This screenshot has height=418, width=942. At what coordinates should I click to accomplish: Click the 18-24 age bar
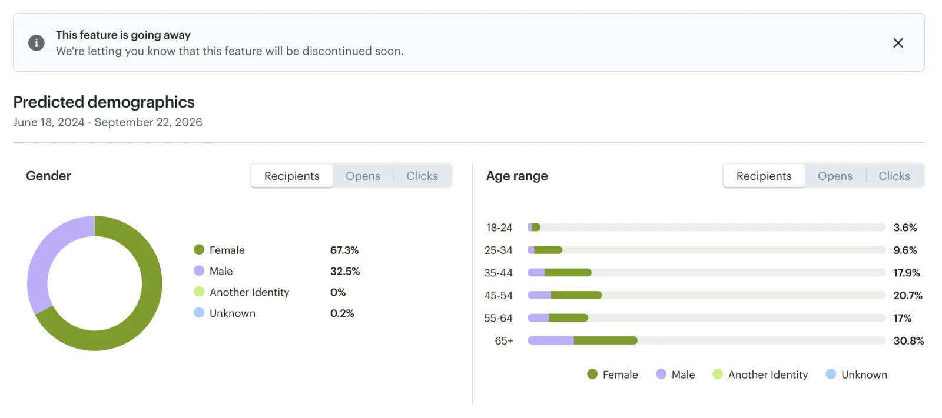[706, 227]
